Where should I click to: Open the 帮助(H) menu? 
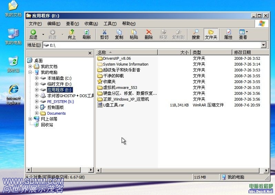click(x=129, y=24)
